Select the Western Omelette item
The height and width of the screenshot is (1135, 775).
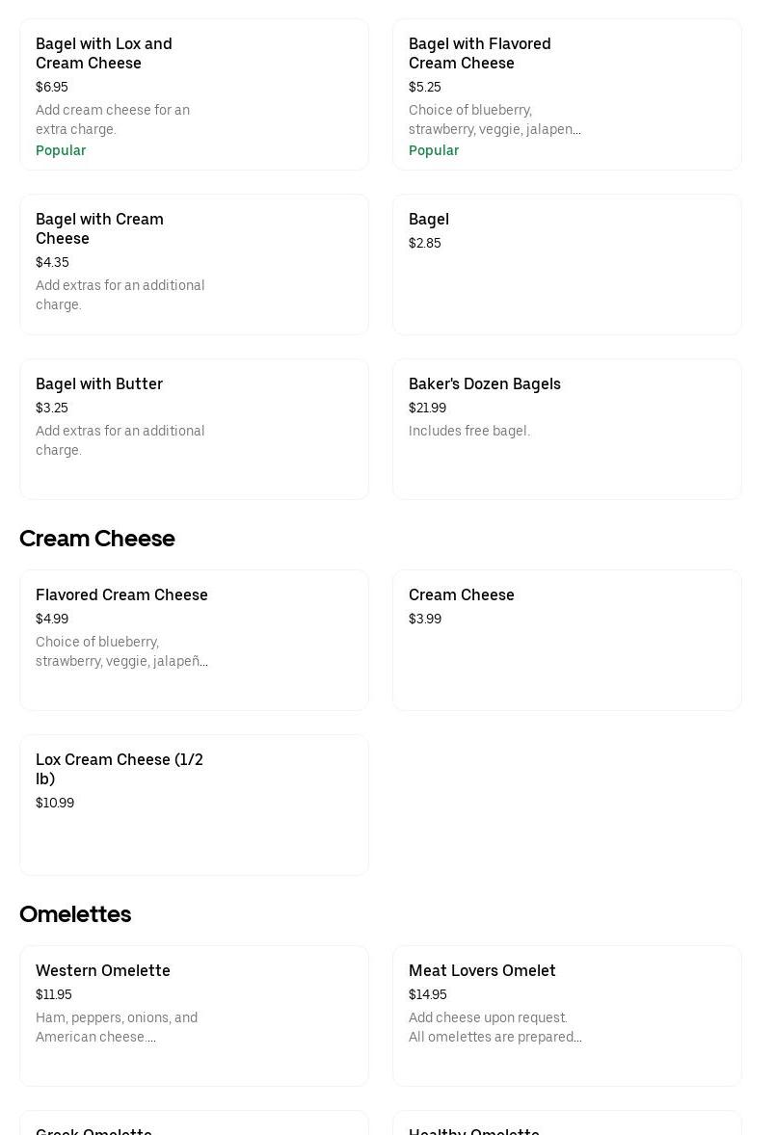coord(194,1016)
